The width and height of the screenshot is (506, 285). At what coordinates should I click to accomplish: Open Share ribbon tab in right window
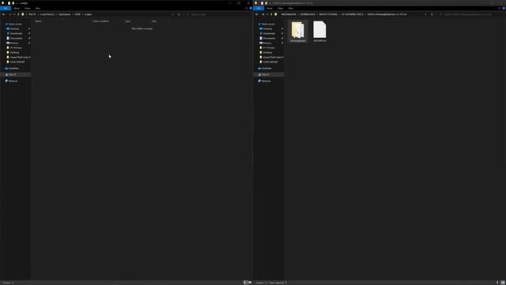pyautogui.click(x=281, y=8)
